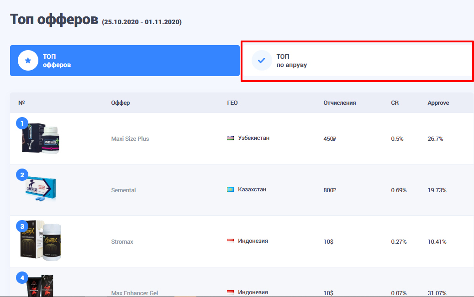Open the Semental offer

point(123,190)
